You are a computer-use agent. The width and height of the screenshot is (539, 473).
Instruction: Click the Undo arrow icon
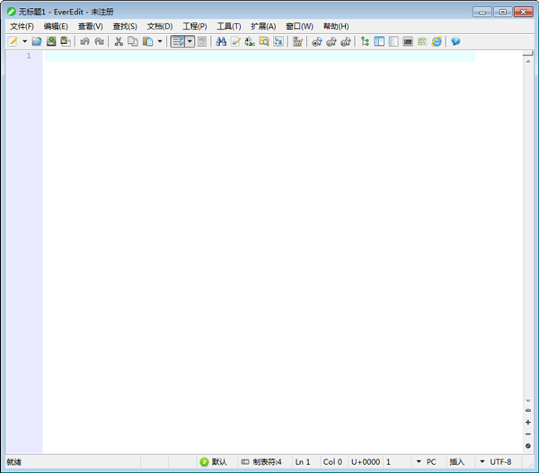tap(84, 41)
